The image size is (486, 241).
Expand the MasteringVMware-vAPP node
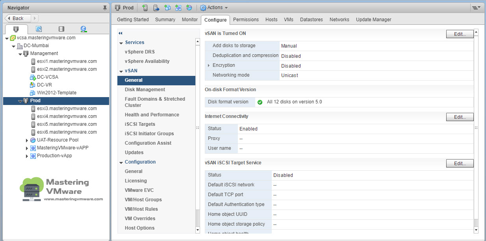27,148
